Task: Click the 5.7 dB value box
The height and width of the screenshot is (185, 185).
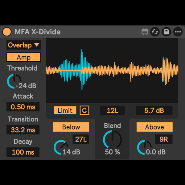Action: (x=154, y=110)
